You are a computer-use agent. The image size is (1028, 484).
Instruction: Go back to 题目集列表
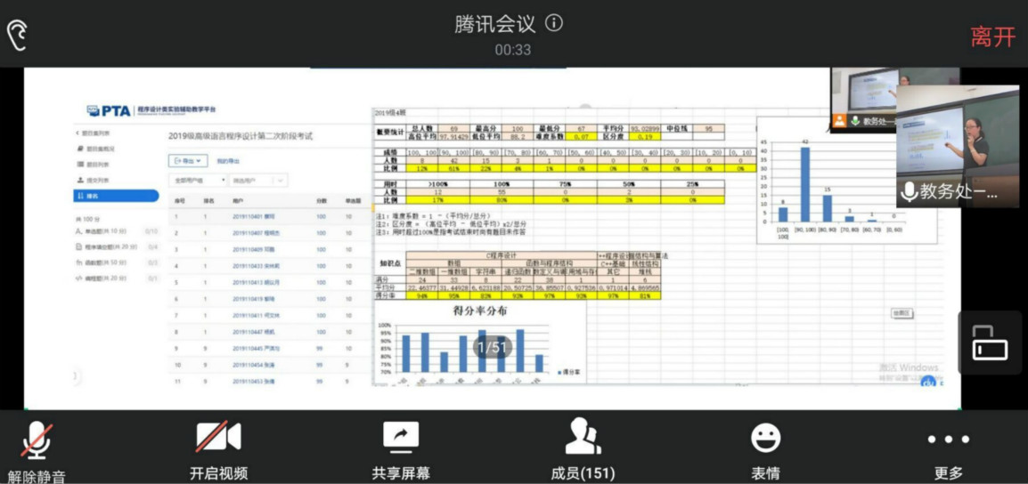[94, 133]
